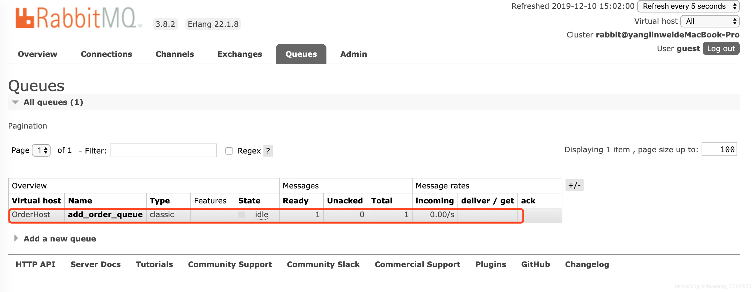Open the Virtual host All dropdown
The image size is (754, 292).
[x=710, y=21]
